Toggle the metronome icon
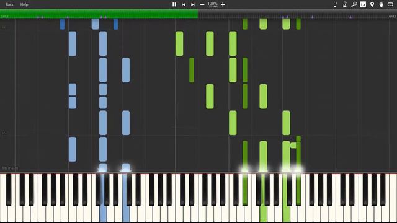This screenshot has width=397, height=223. (x=345, y=4)
